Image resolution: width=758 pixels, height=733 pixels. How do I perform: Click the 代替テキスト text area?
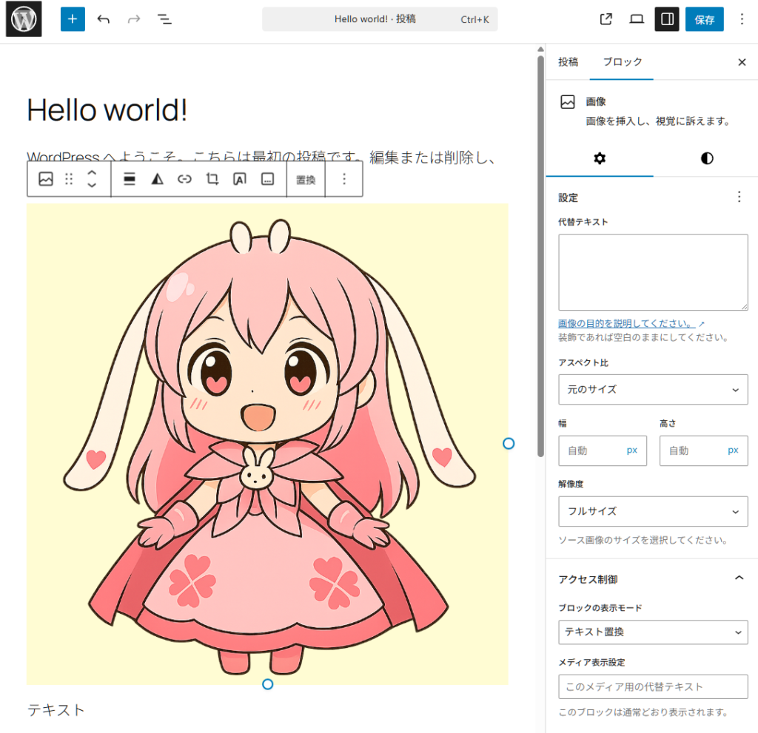653,272
